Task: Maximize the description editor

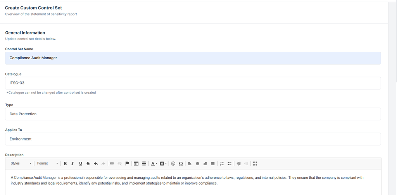Action: pos(255,164)
